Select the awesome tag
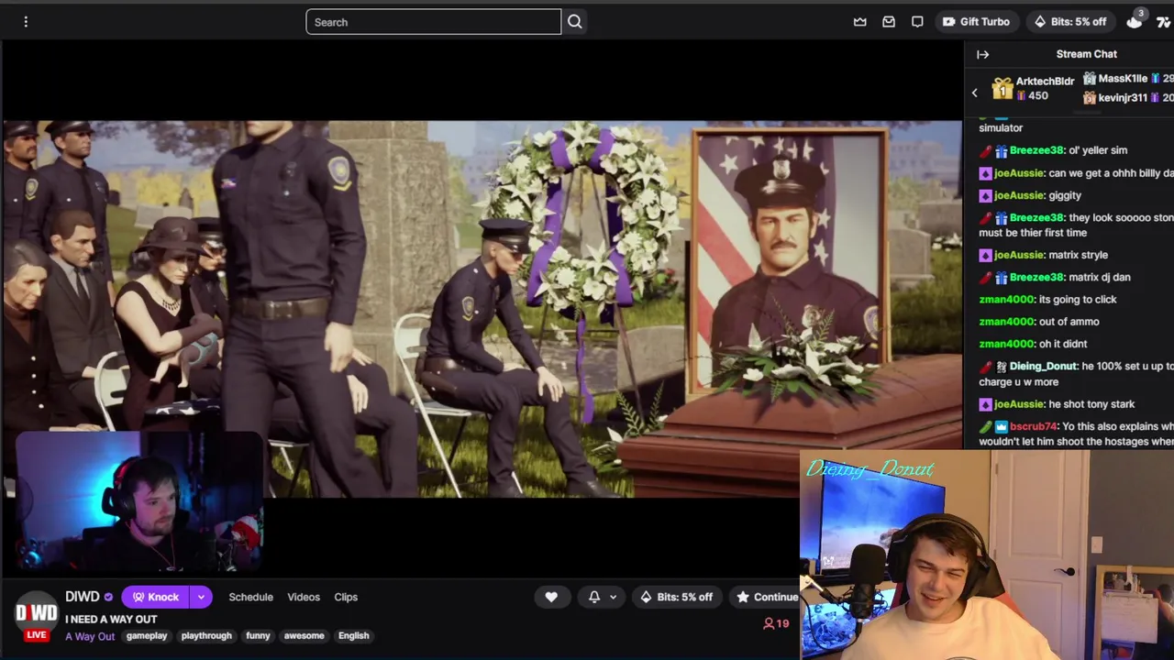This screenshot has height=660, width=1174. tap(304, 636)
